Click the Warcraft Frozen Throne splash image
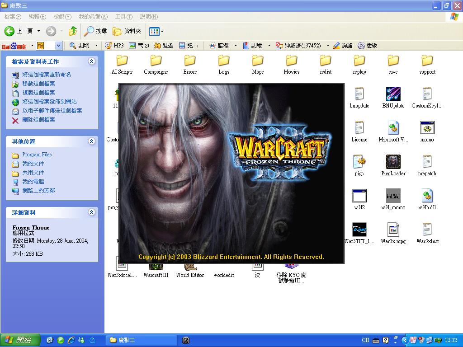 coord(231,173)
